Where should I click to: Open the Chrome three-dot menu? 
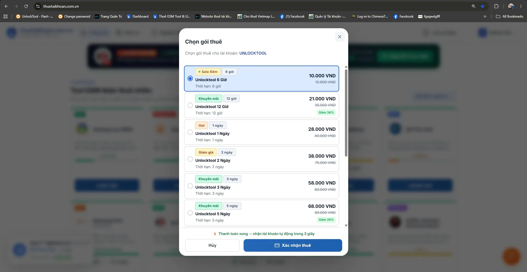pyautogui.click(x=521, y=6)
